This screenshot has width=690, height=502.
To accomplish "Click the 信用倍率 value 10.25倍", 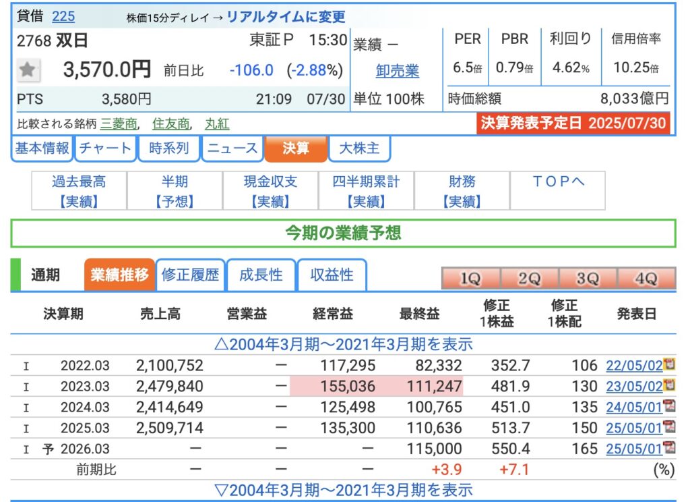I will tap(636, 67).
